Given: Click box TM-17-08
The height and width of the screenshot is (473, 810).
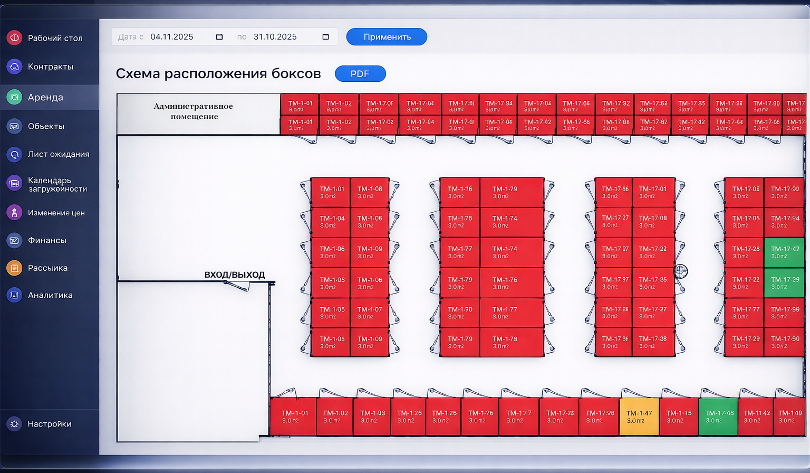Looking at the screenshot, I should click(x=653, y=222).
